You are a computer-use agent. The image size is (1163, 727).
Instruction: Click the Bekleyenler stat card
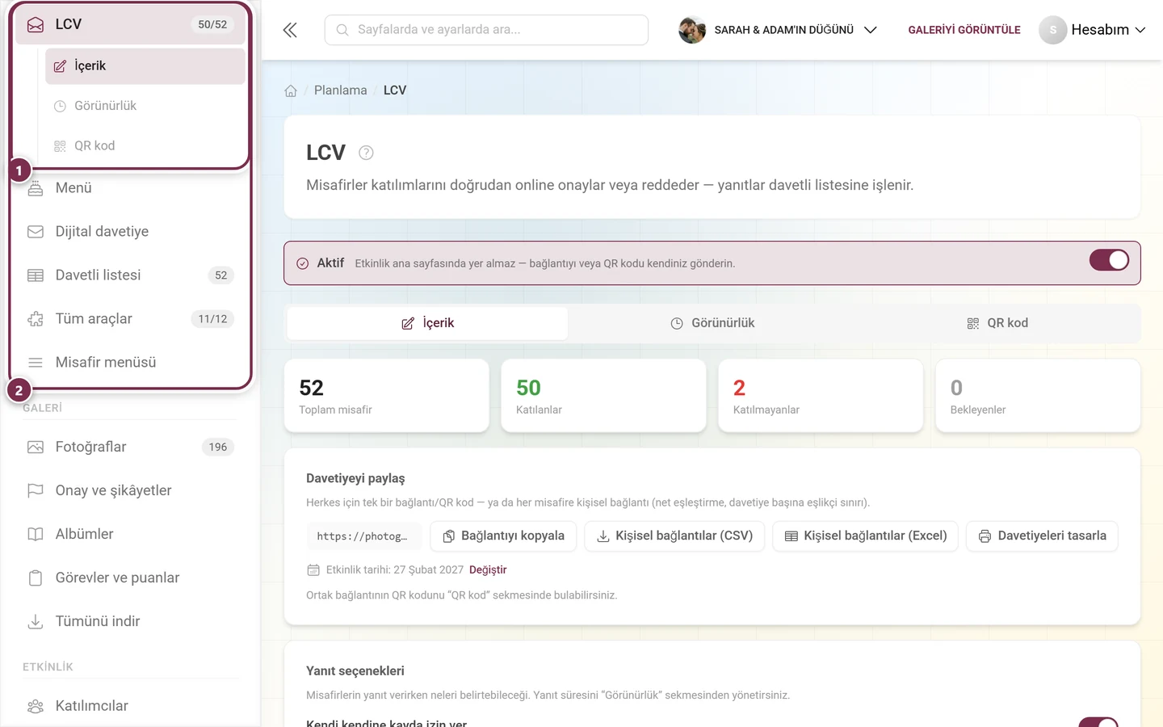tap(1038, 396)
